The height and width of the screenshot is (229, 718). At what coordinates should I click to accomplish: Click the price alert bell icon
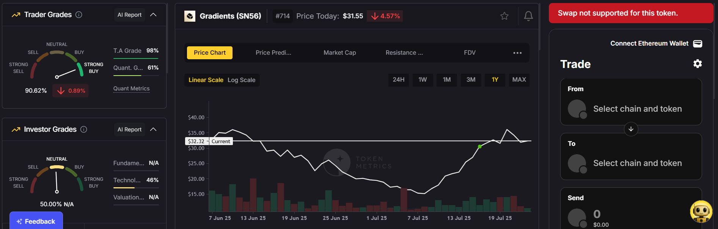(x=528, y=16)
